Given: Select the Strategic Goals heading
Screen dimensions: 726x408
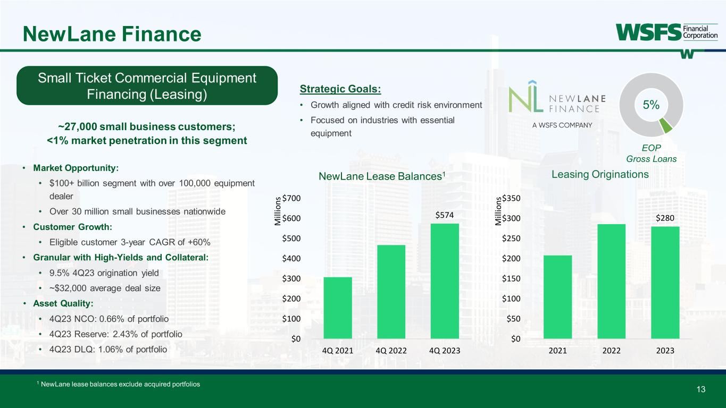Looking at the screenshot, I should 340,89.
